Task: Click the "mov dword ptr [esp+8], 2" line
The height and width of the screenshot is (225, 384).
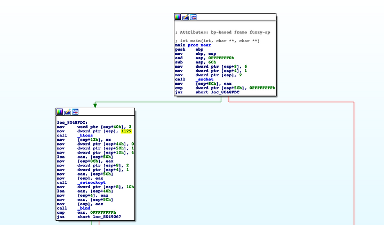Action: click(x=93, y=165)
